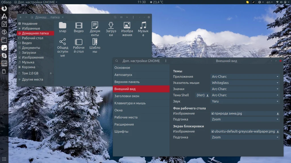Eject the Том 2,0 GB volume
The height and width of the screenshot is (163, 291).
point(51,73)
